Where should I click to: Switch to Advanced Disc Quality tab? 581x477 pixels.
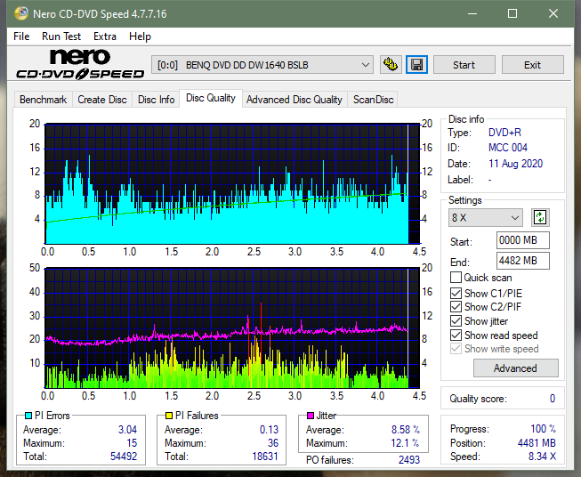295,100
